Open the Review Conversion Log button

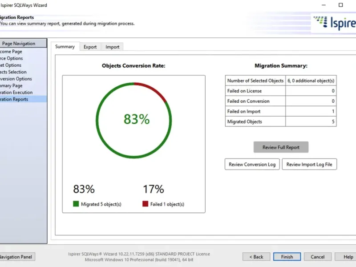252,164
